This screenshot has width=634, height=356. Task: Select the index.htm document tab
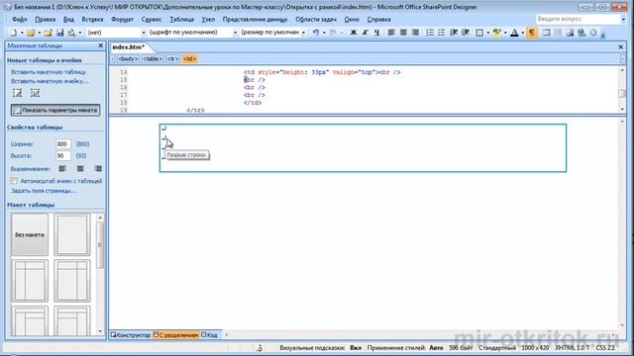pos(129,47)
